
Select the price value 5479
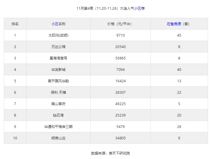coord(120,126)
